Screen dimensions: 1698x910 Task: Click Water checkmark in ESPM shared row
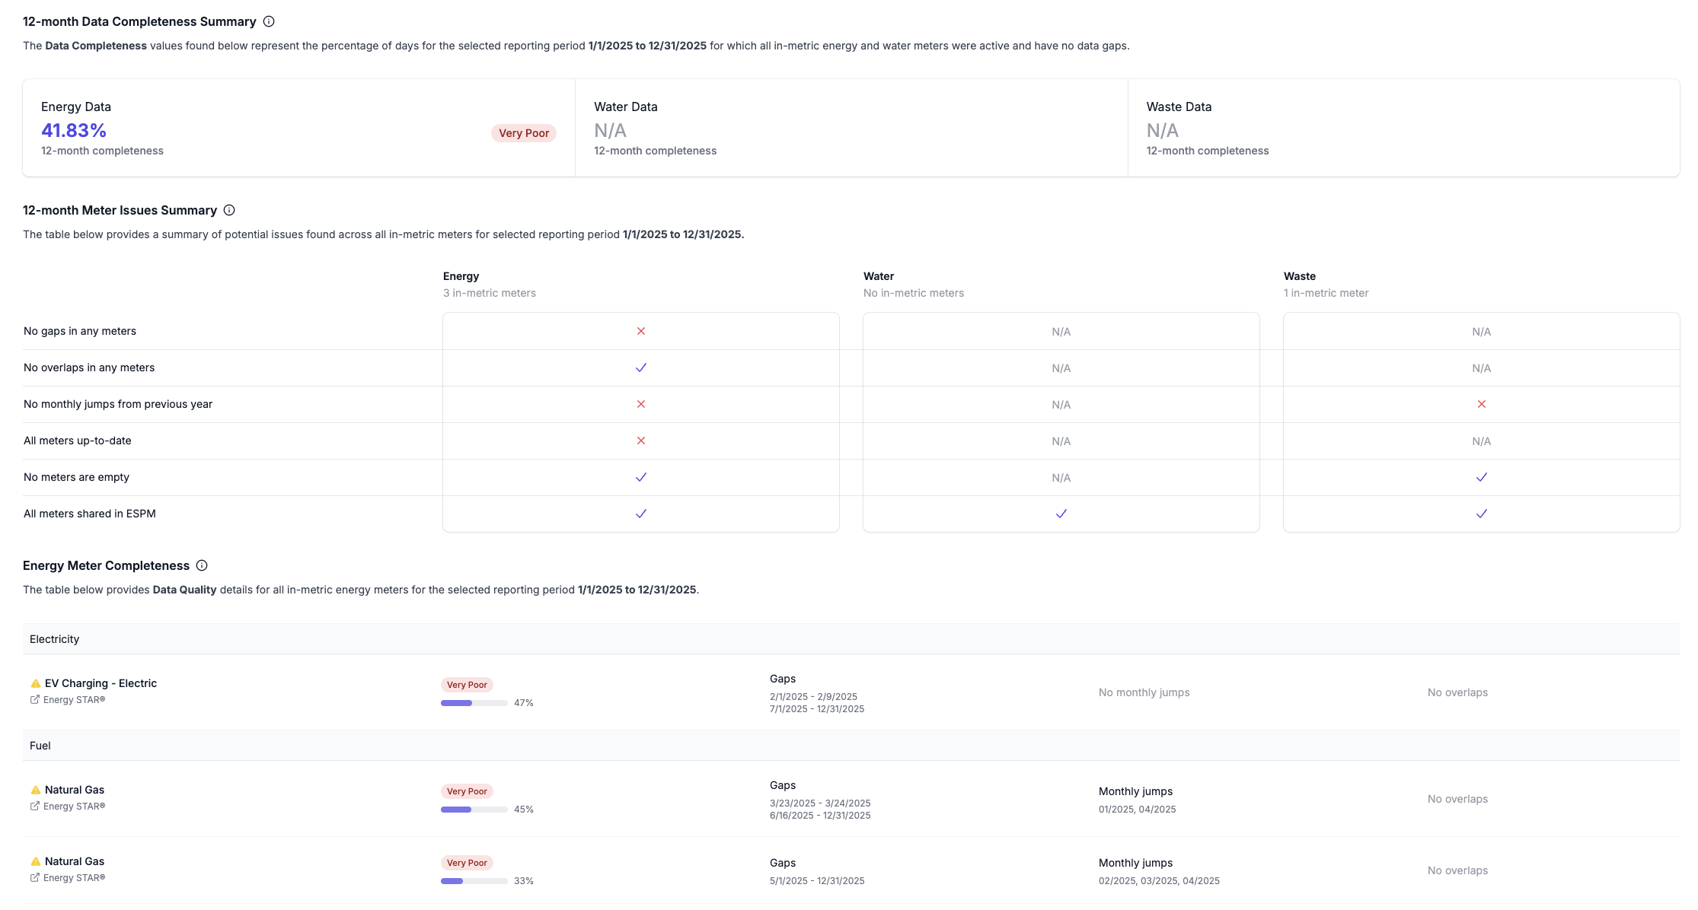coord(1061,514)
